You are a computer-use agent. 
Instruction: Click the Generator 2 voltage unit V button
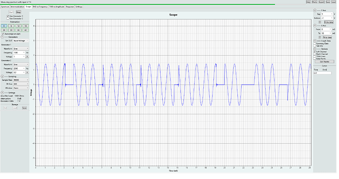tap(27, 72)
